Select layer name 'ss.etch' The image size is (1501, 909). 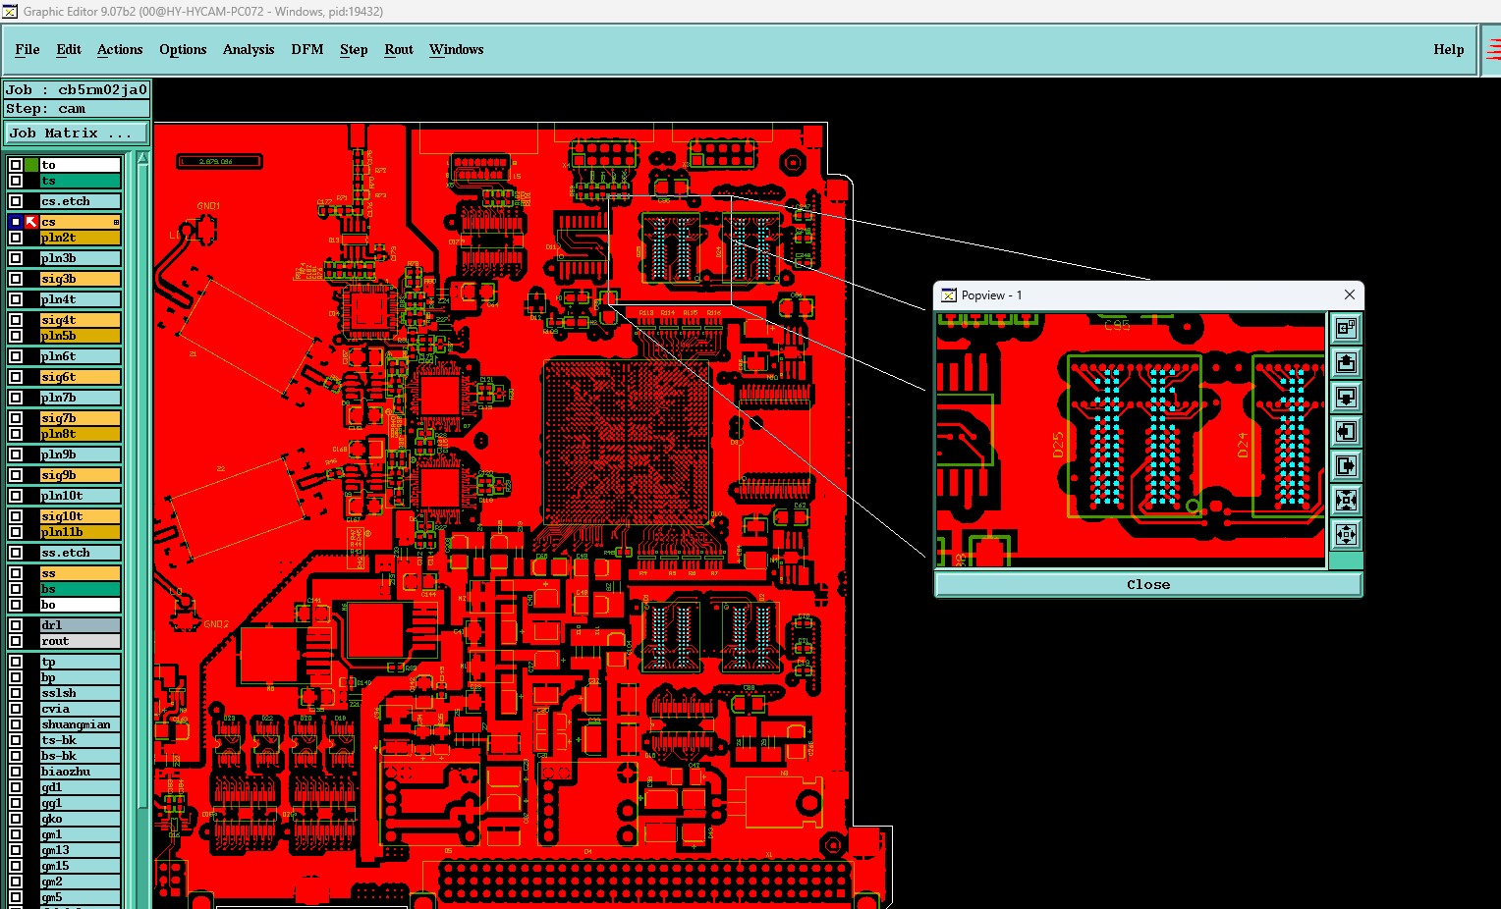click(81, 553)
